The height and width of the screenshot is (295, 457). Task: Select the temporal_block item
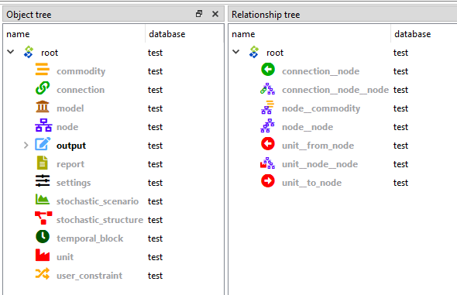(x=90, y=238)
